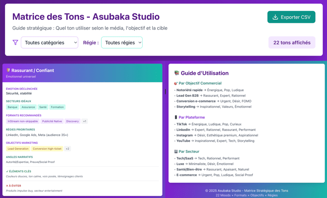Click the Notoriété rapide row

(209, 90)
